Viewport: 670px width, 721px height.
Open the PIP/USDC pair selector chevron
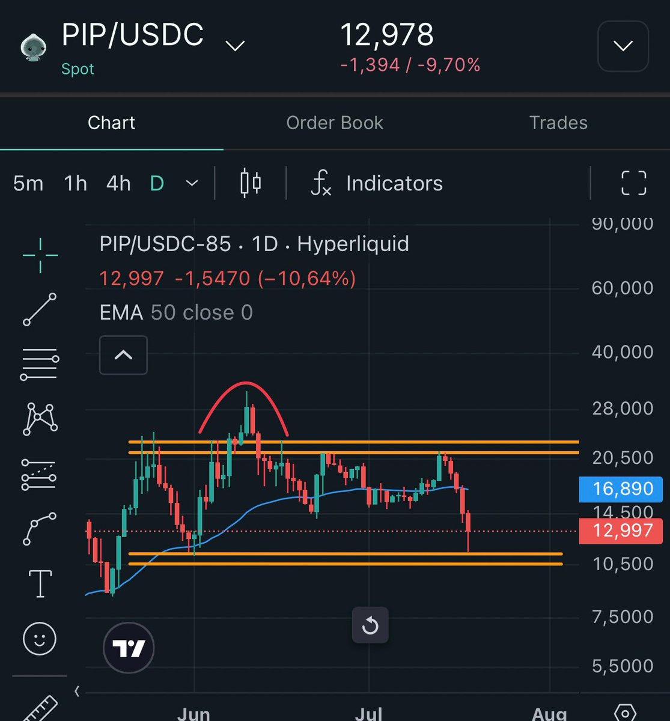tap(234, 46)
